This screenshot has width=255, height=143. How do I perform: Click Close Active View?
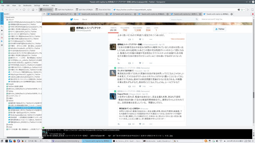tap(103, 10)
